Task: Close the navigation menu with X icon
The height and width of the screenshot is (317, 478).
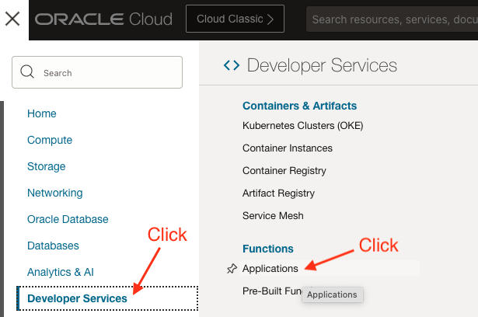Action: pyautogui.click(x=12, y=19)
